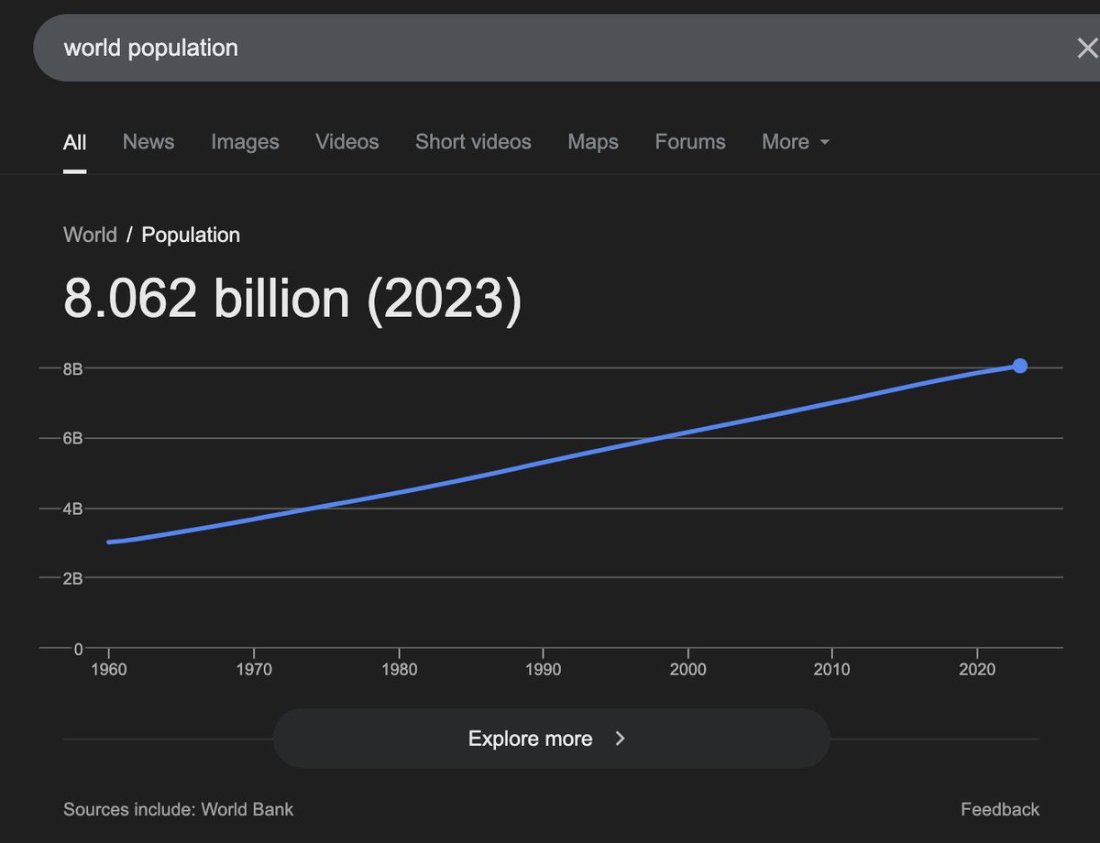Image resolution: width=1100 pixels, height=843 pixels.
Task: Click the World breadcrumb link
Action: (x=90, y=235)
